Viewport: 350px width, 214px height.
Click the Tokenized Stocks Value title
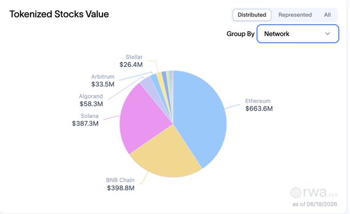click(59, 14)
